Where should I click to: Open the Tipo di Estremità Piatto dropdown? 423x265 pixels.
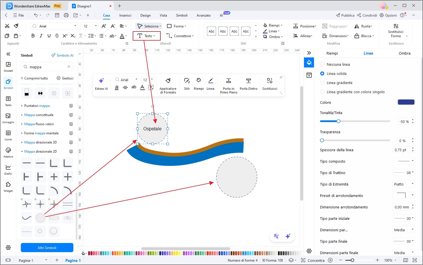pyautogui.click(x=404, y=184)
